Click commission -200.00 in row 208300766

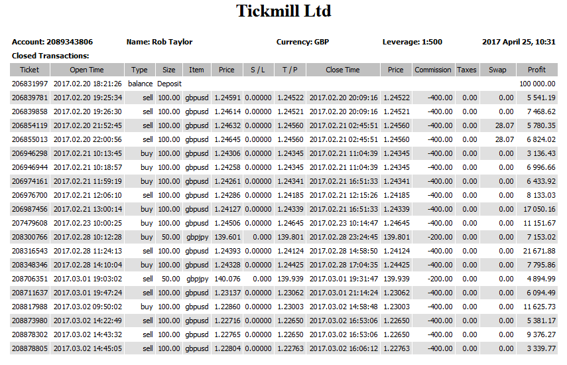tap(440, 237)
